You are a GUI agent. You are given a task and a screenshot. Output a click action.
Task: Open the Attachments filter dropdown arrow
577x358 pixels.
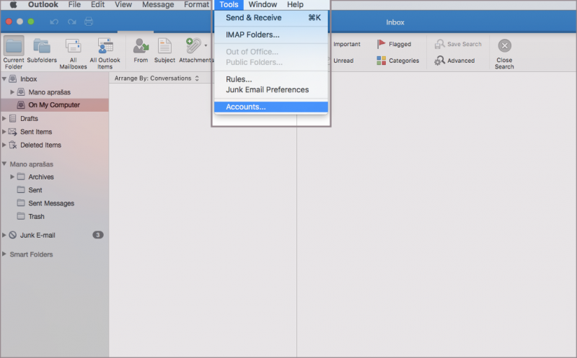click(206, 45)
